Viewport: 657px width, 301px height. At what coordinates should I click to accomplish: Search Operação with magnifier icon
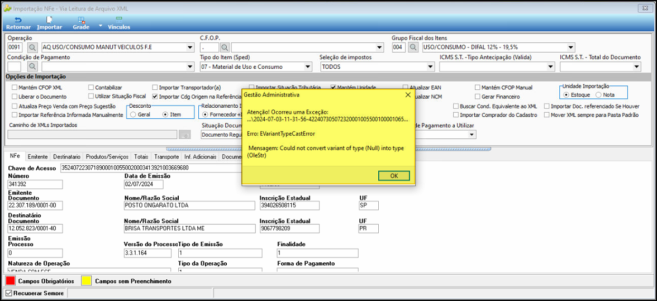(x=33, y=47)
